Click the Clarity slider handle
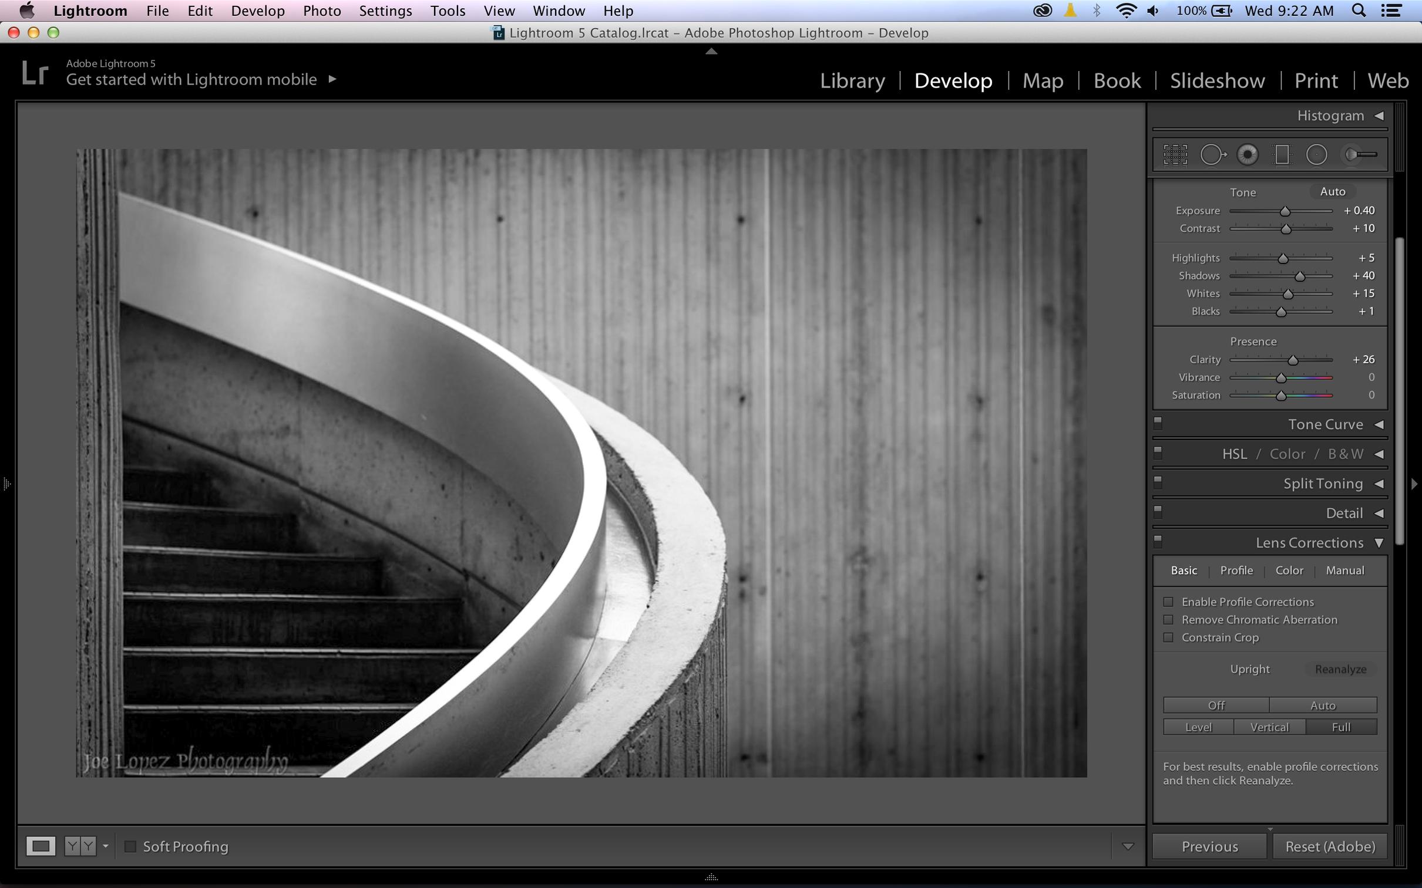Image resolution: width=1422 pixels, height=888 pixels. coord(1293,360)
